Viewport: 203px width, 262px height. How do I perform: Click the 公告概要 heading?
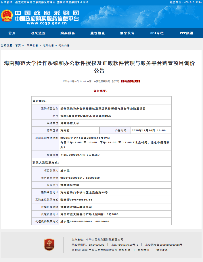point(101,91)
